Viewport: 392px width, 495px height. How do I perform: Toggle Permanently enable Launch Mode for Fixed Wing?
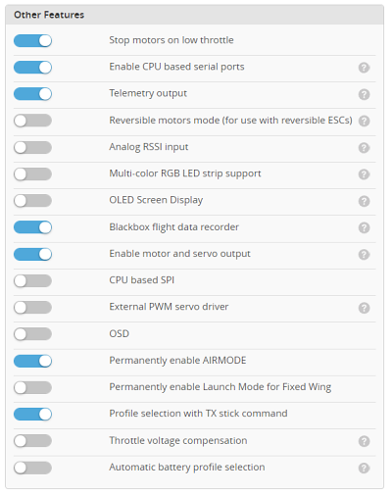click(32, 387)
